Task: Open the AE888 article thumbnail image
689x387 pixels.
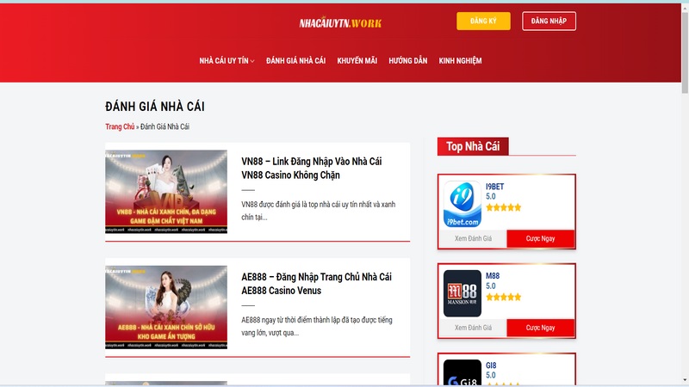Action: pyautogui.click(x=166, y=307)
